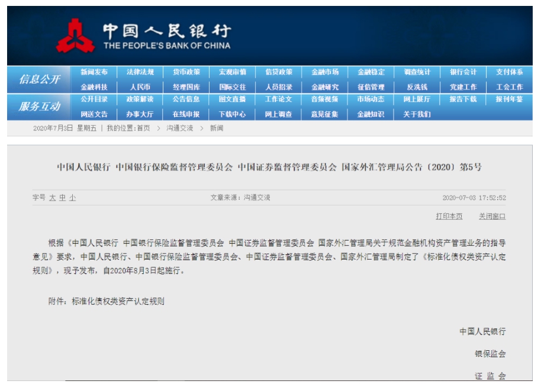Set font size to medium (中)
Image resolution: width=541 pixels, height=384 pixels.
[x=62, y=198]
